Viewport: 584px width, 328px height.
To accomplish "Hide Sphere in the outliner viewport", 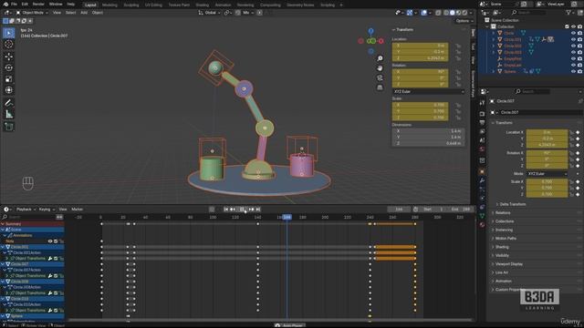I will pos(573,71).
